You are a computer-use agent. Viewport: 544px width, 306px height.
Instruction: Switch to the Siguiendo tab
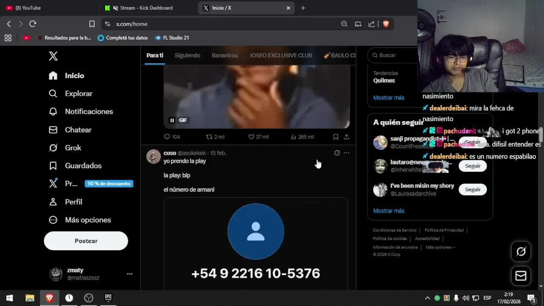click(x=187, y=55)
